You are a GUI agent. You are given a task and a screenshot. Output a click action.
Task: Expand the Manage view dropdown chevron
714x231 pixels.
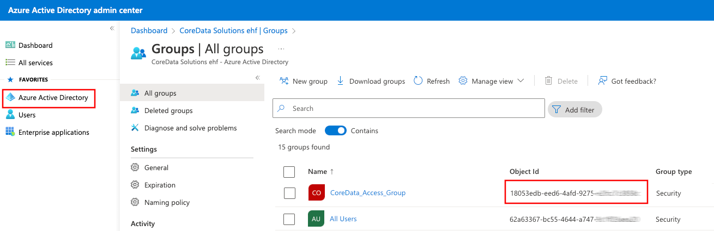[x=521, y=81]
